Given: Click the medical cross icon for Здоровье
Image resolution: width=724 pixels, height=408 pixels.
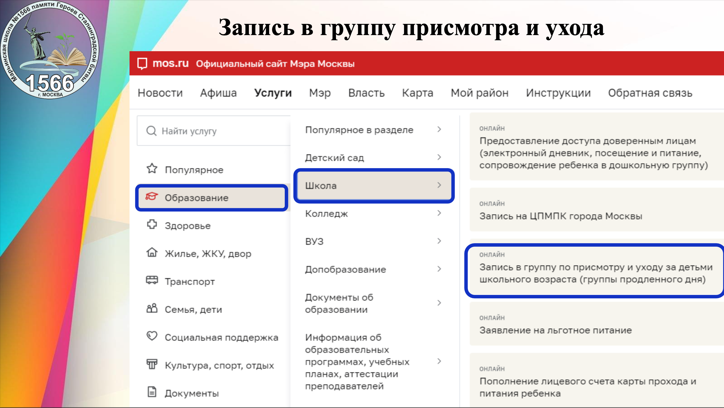Looking at the screenshot, I should pyautogui.click(x=152, y=224).
